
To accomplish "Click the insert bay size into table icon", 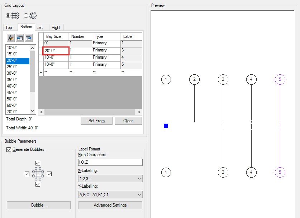I will (20, 38).
